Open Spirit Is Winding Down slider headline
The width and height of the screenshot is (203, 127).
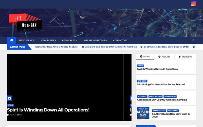coord(48,110)
